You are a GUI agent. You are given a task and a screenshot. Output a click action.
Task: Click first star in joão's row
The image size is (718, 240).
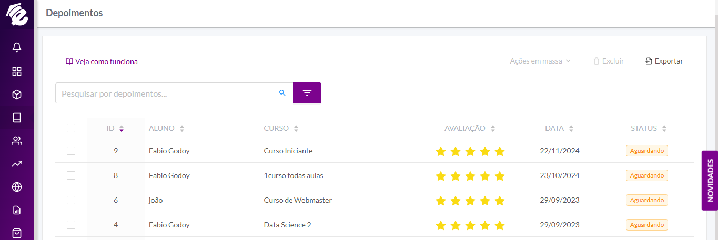441,201
